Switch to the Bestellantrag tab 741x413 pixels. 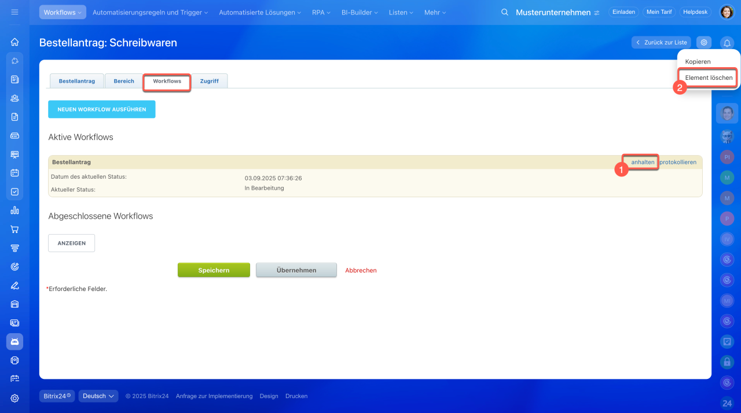click(x=77, y=81)
